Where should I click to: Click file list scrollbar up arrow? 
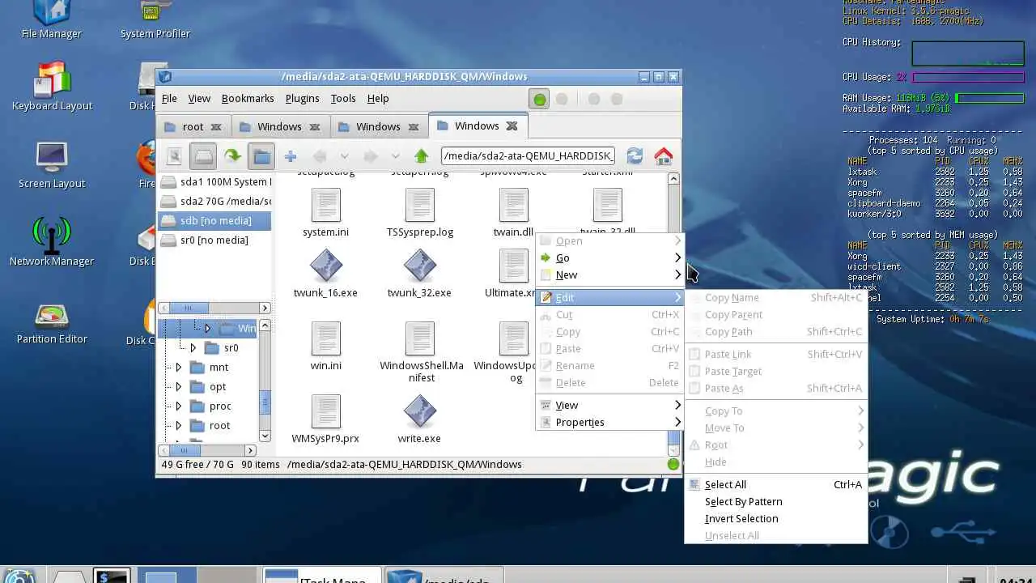pos(673,179)
